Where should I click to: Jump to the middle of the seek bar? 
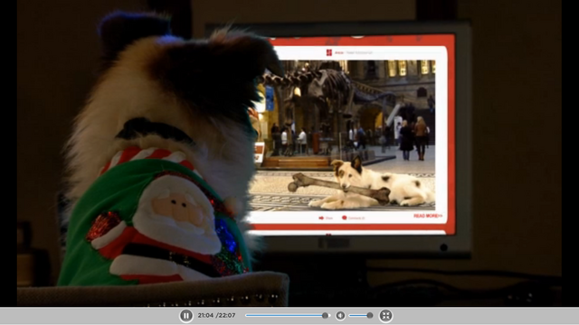tap(288, 315)
